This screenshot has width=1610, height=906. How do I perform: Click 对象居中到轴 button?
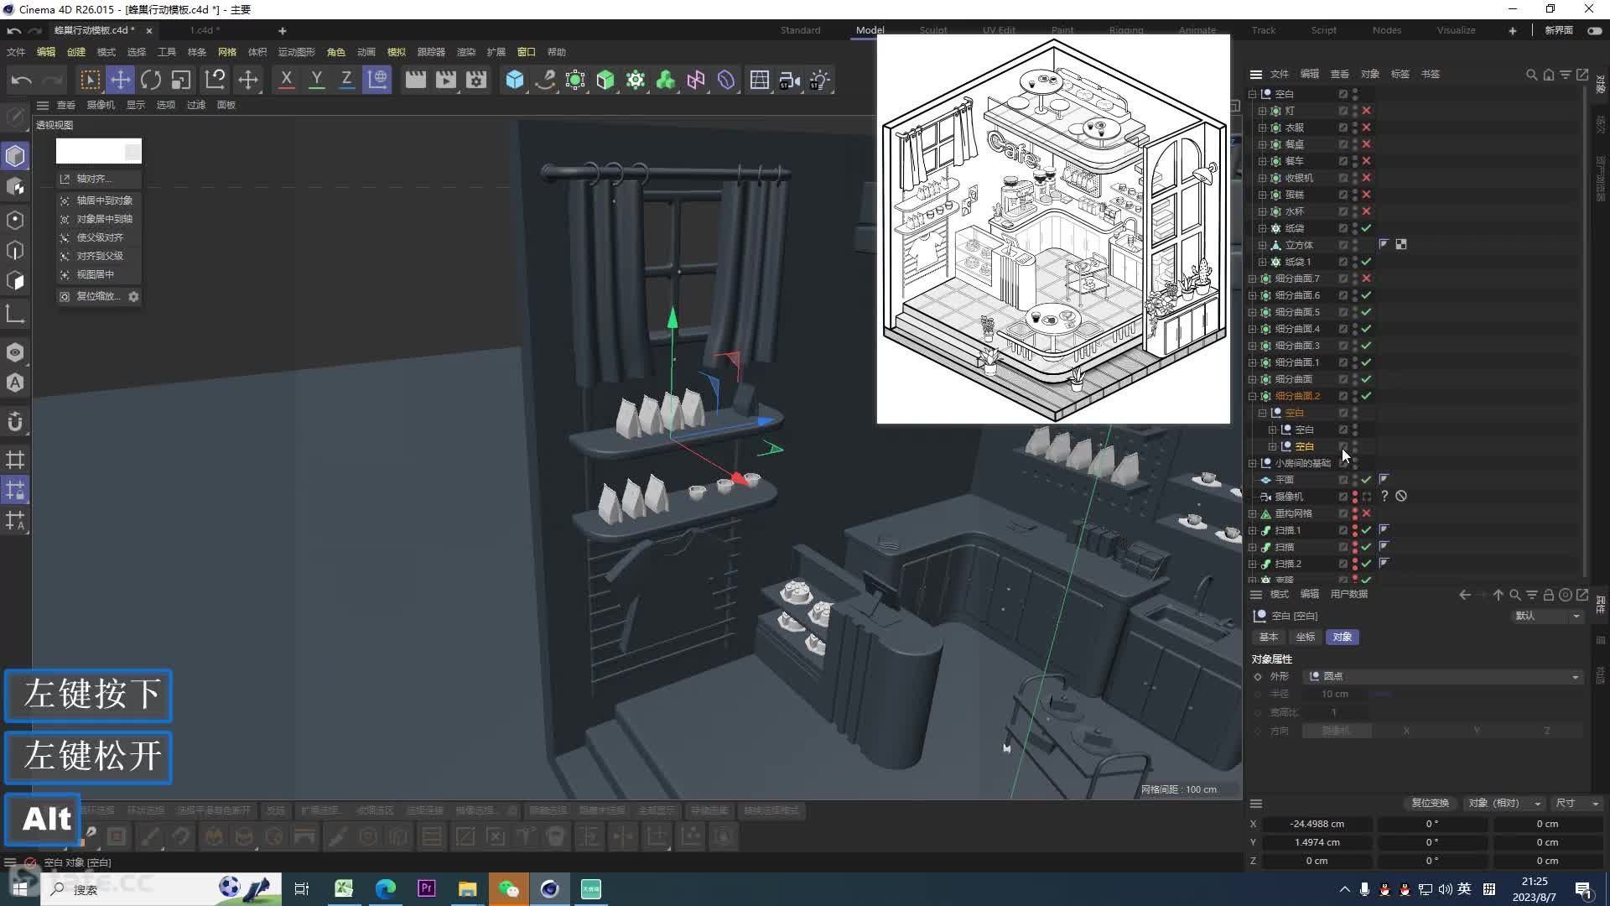(x=99, y=219)
